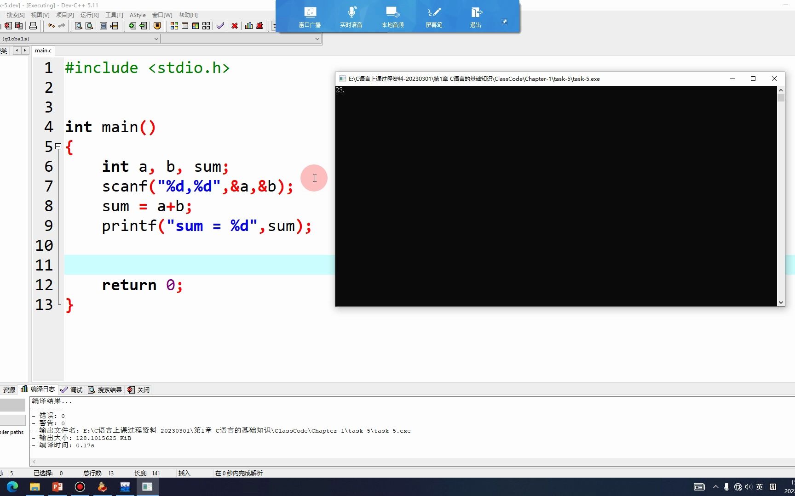
Task: Click the red record app taskbar icon
Action: [80, 487]
